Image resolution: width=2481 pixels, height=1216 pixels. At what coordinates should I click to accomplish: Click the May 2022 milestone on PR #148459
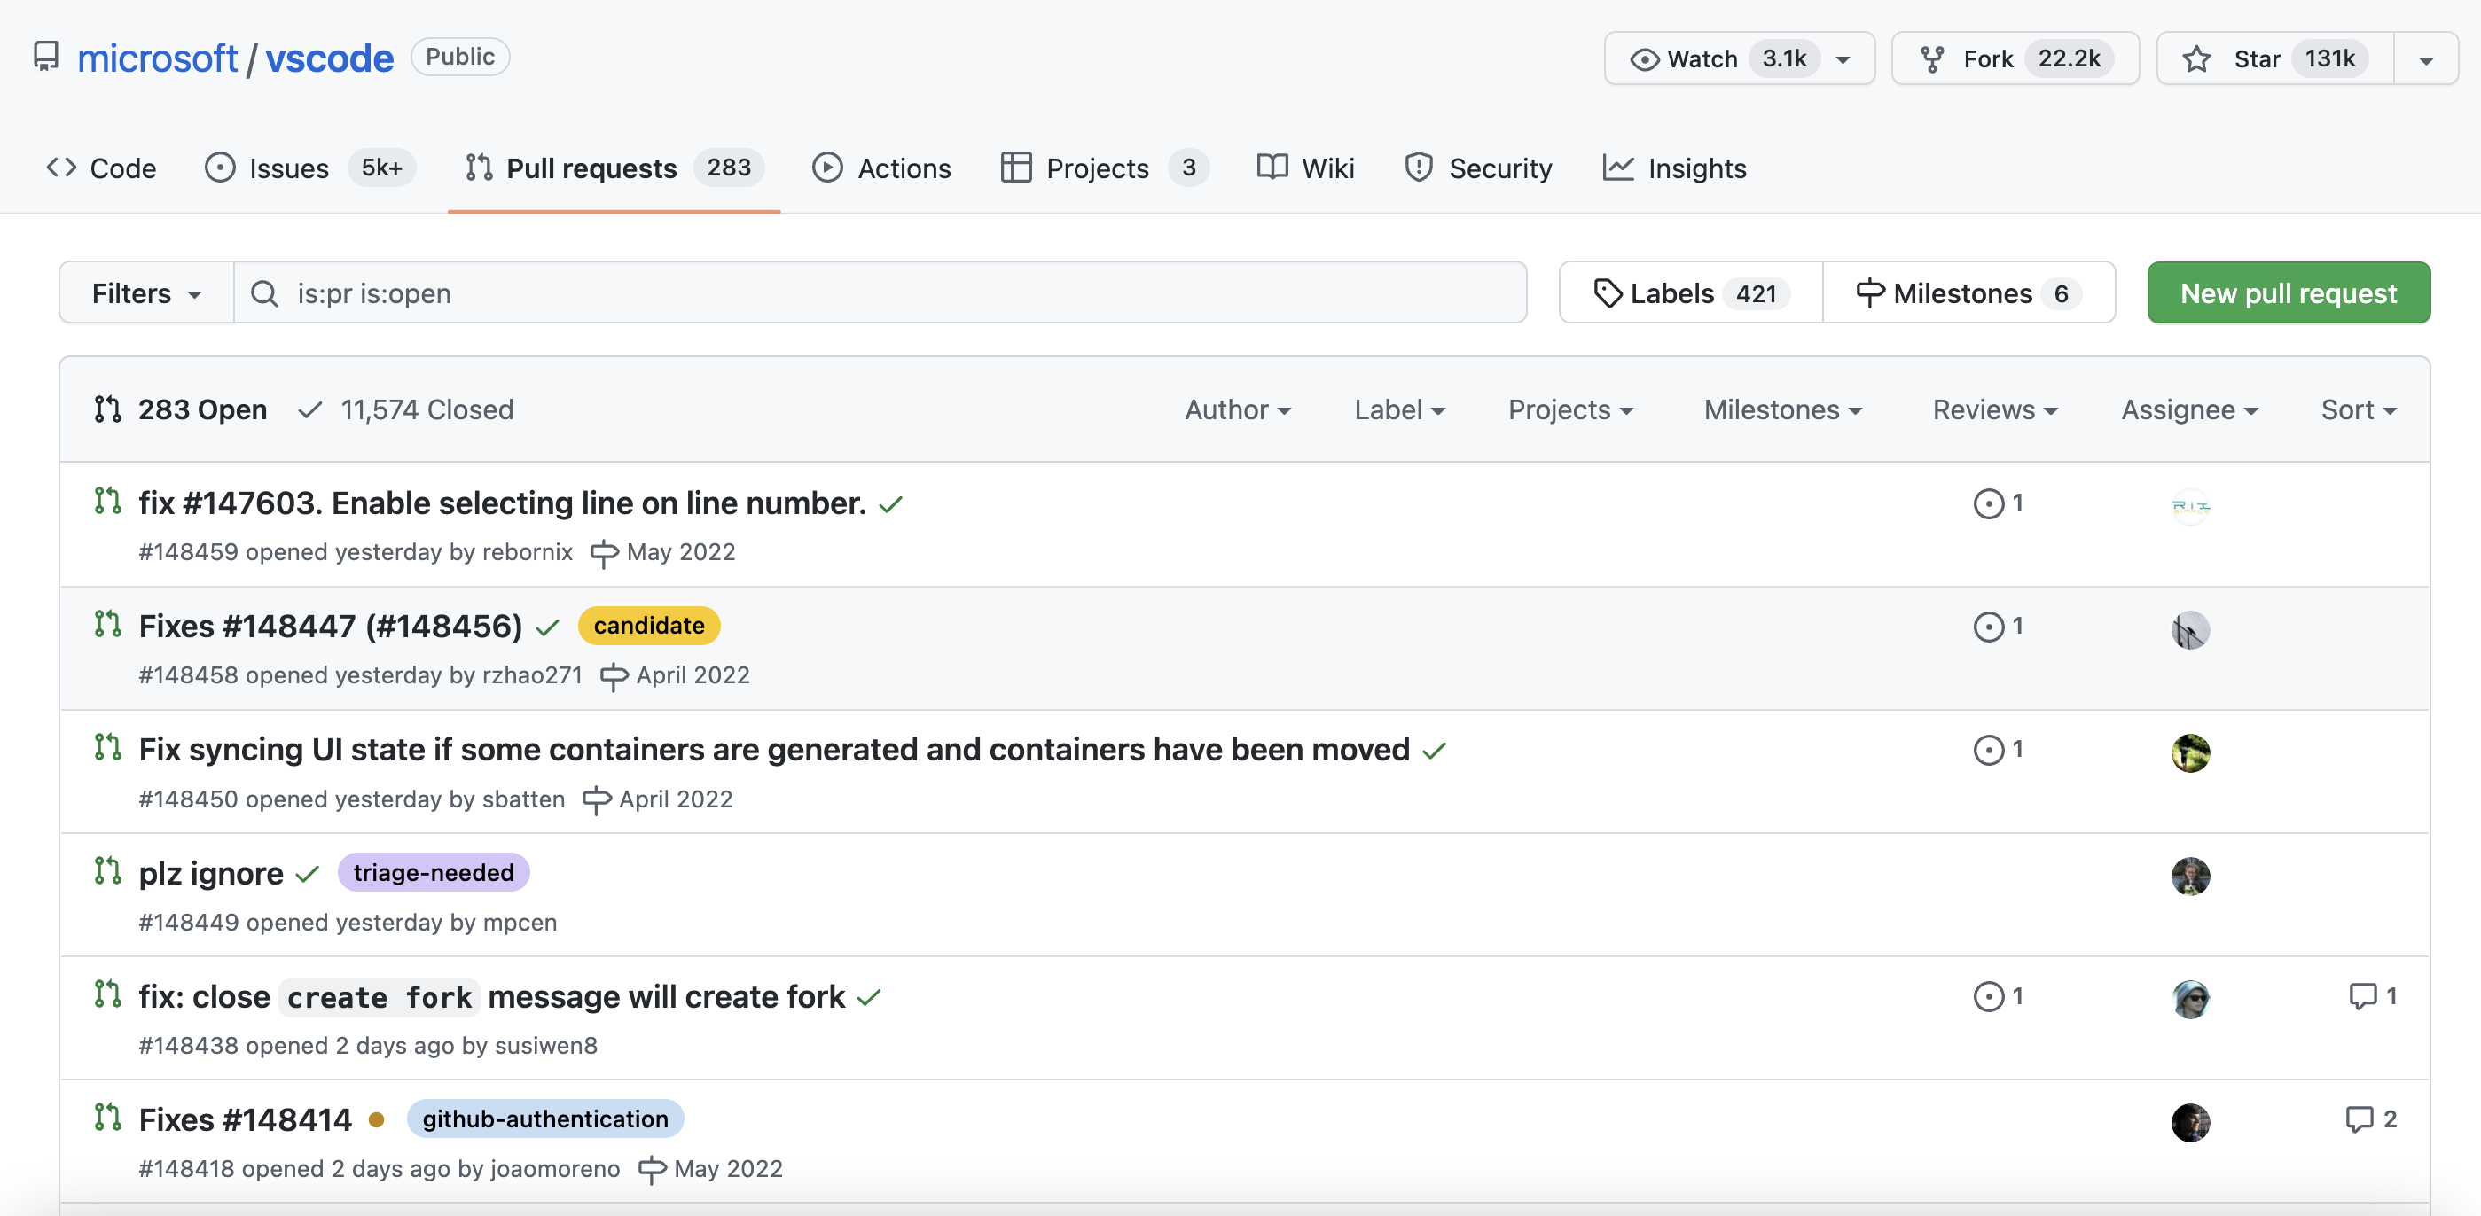(x=680, y=551)
